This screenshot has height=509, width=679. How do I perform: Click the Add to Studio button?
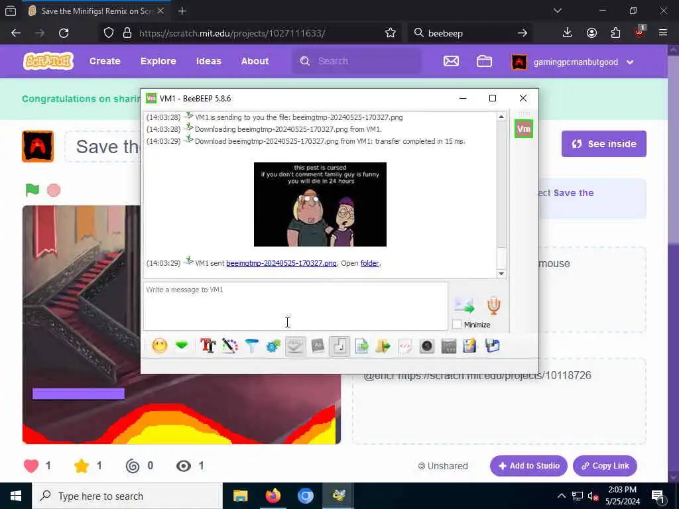[x=528, y=466]
